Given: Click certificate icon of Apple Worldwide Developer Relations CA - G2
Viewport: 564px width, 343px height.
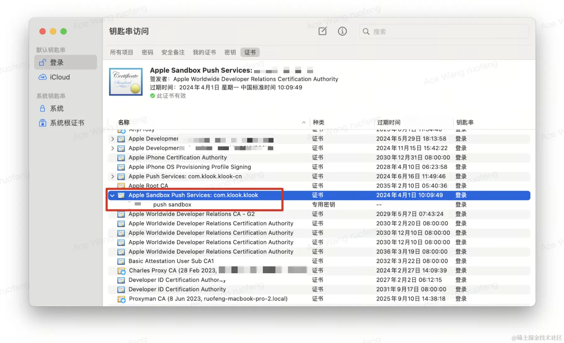Looking at the screenshot, I should click(121, 214).
